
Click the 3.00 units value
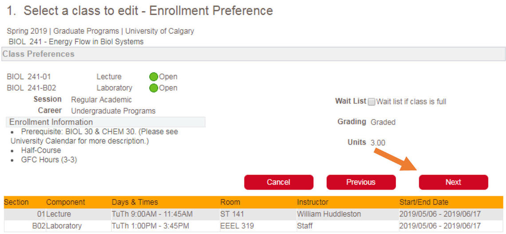tap(378, 143)
